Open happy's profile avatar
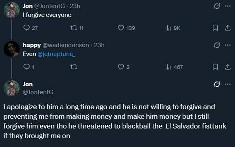The image size is (235, 147). pos(12,49)
